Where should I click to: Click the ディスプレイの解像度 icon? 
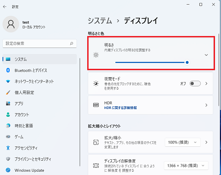(x=96, y=166)
